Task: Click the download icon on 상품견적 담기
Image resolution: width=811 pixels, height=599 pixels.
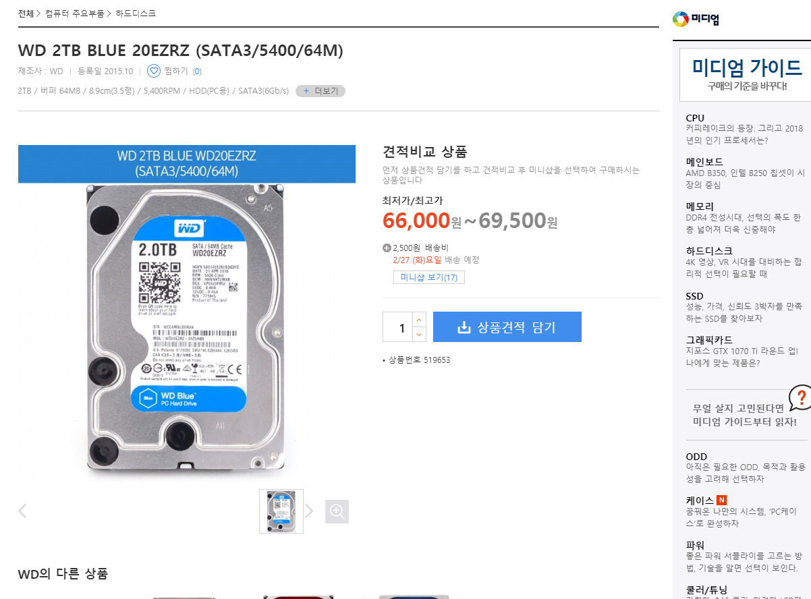Action: (464, 328)
